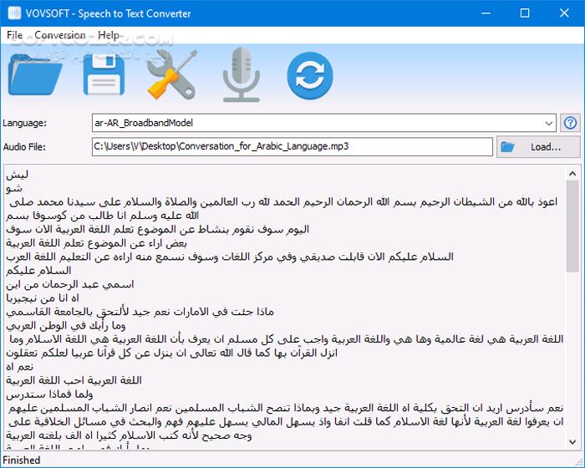Open an audio file with the folder icon
585x468 pixels.
tap(35, 74)
